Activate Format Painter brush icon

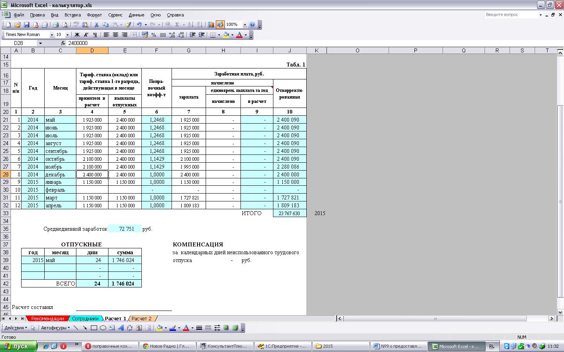coord(128,25)
